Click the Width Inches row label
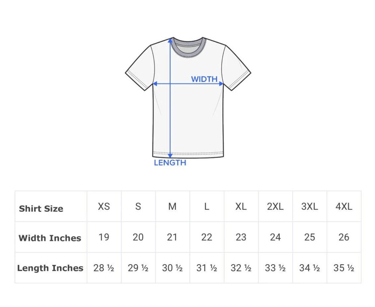 coord(50,238)
